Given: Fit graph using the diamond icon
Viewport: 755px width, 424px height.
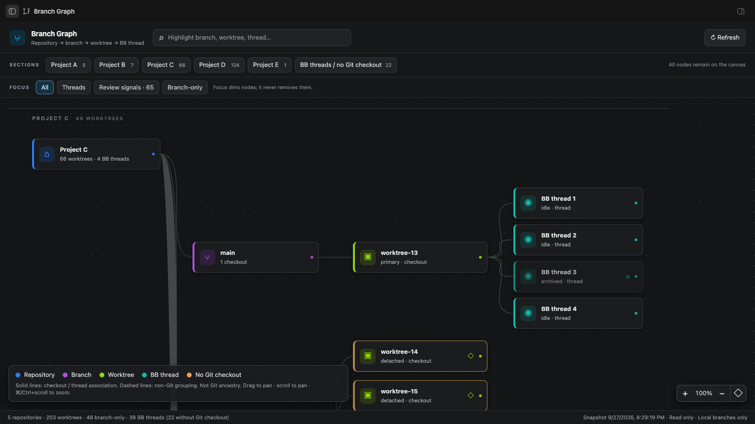Looking at the screenshot, I should (738, 393).
